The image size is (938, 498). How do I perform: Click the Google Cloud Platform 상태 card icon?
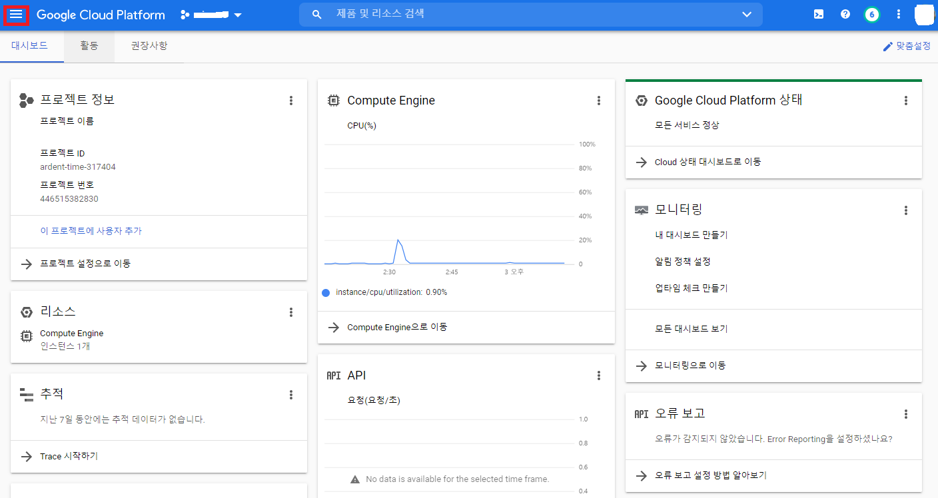tap(641, 101)
